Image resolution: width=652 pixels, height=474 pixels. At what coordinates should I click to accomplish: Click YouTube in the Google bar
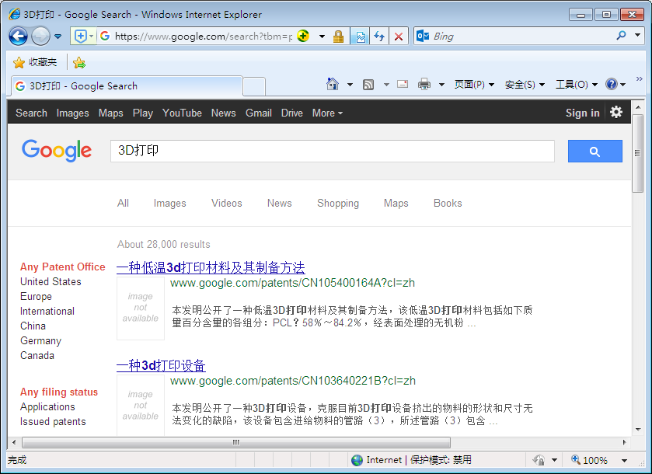coord(182,113)
